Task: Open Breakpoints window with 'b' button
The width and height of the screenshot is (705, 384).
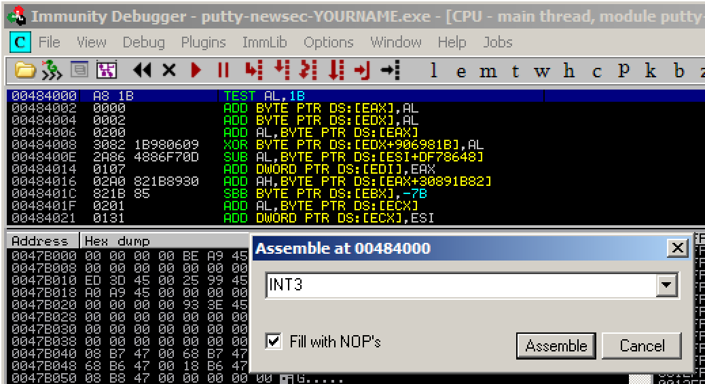Action: pos(679,71)
